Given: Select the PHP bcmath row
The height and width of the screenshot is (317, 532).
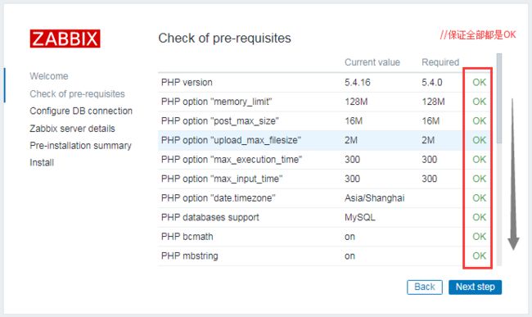Looking at the screenshot, I should pyautogui.click(x=323, y=237).
